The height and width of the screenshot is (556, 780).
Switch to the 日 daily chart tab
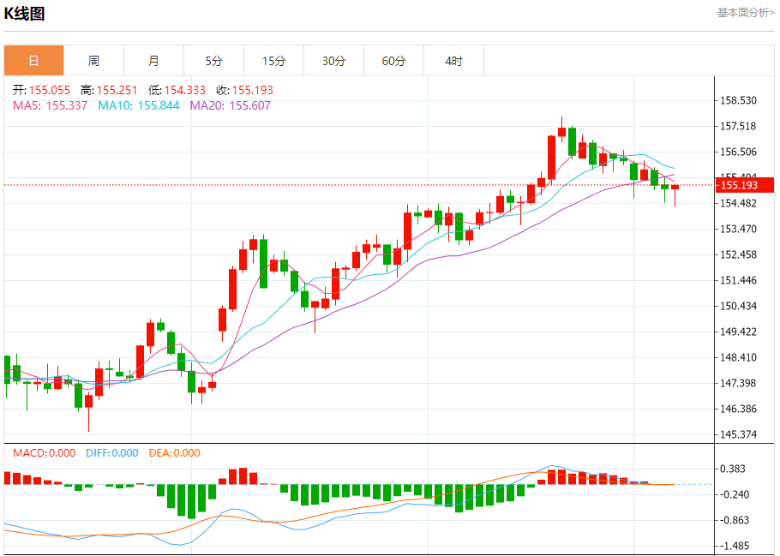33,61
